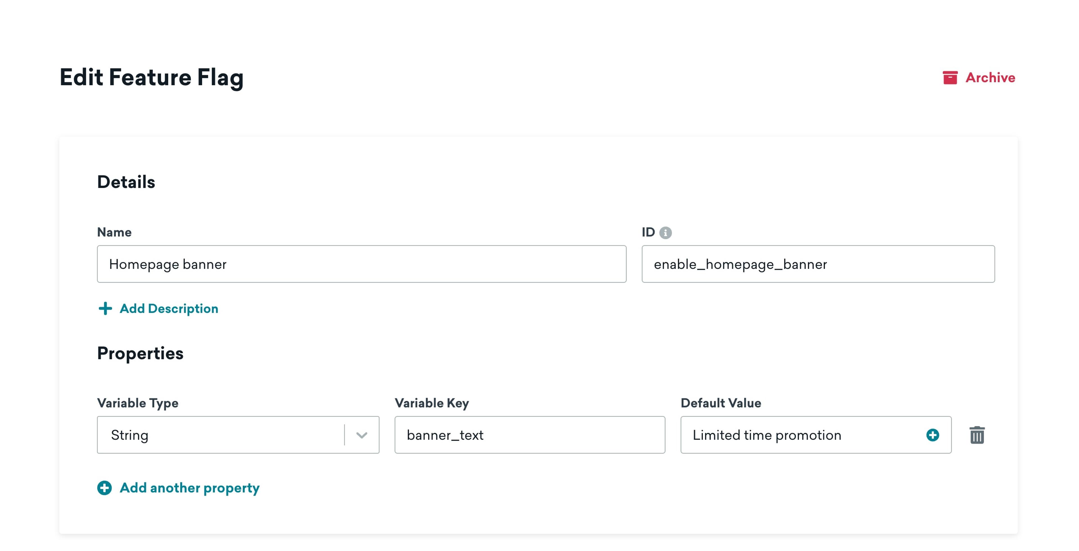1079x551 pixels.
Task: Click the Variable Type label
Action: pyautogui.click(x=137, y=403)
